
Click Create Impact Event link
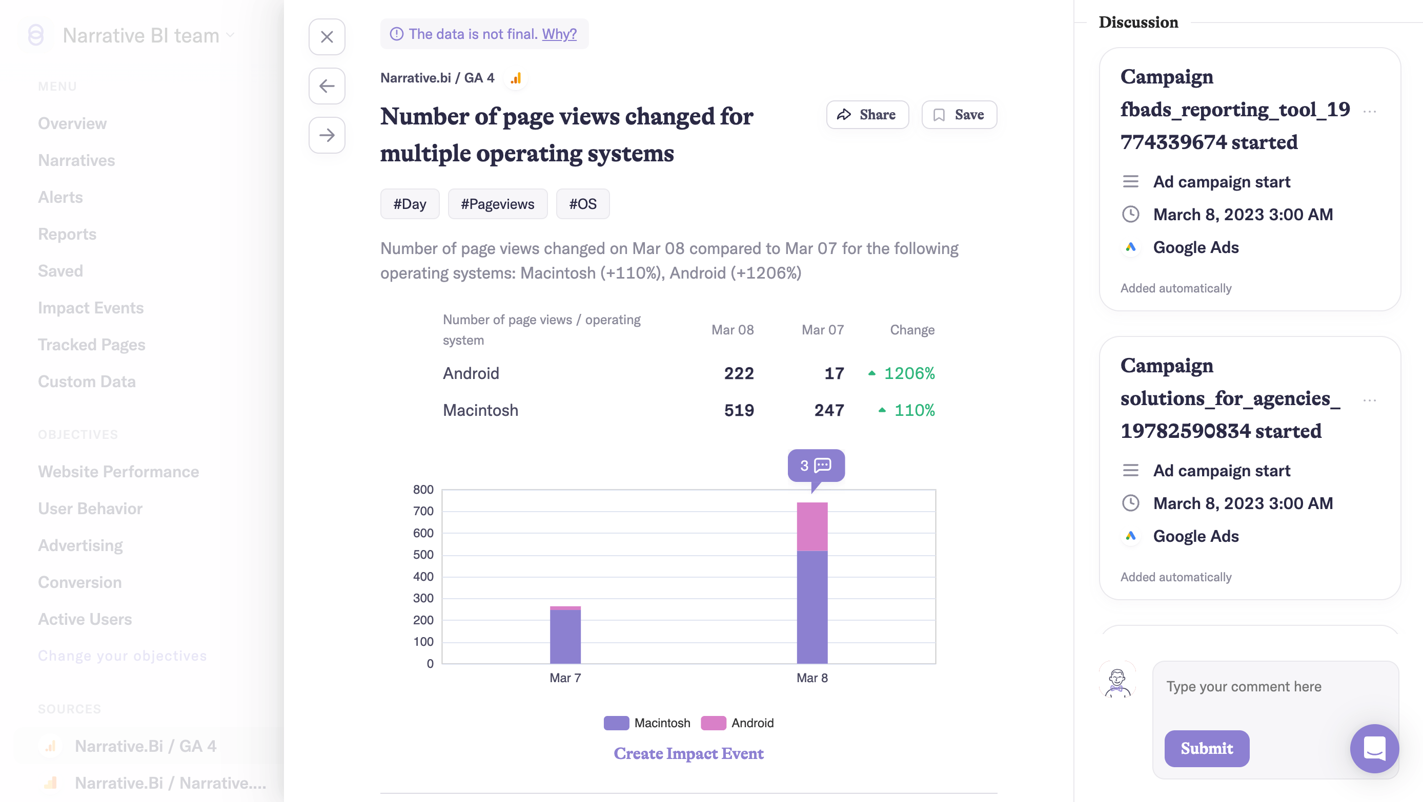[688, 753]
